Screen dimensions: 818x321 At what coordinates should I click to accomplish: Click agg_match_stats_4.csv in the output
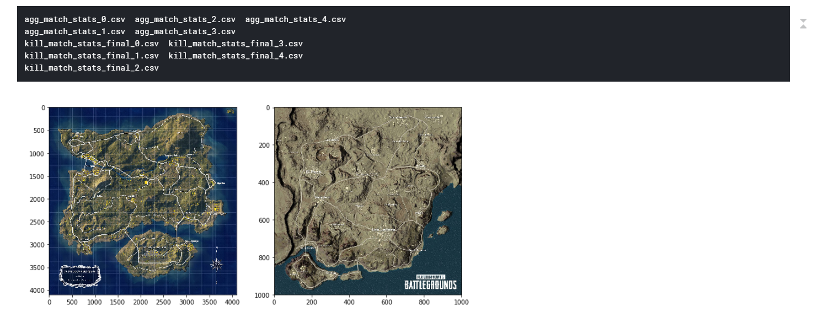pyautogui.click(x=295, y=19)
